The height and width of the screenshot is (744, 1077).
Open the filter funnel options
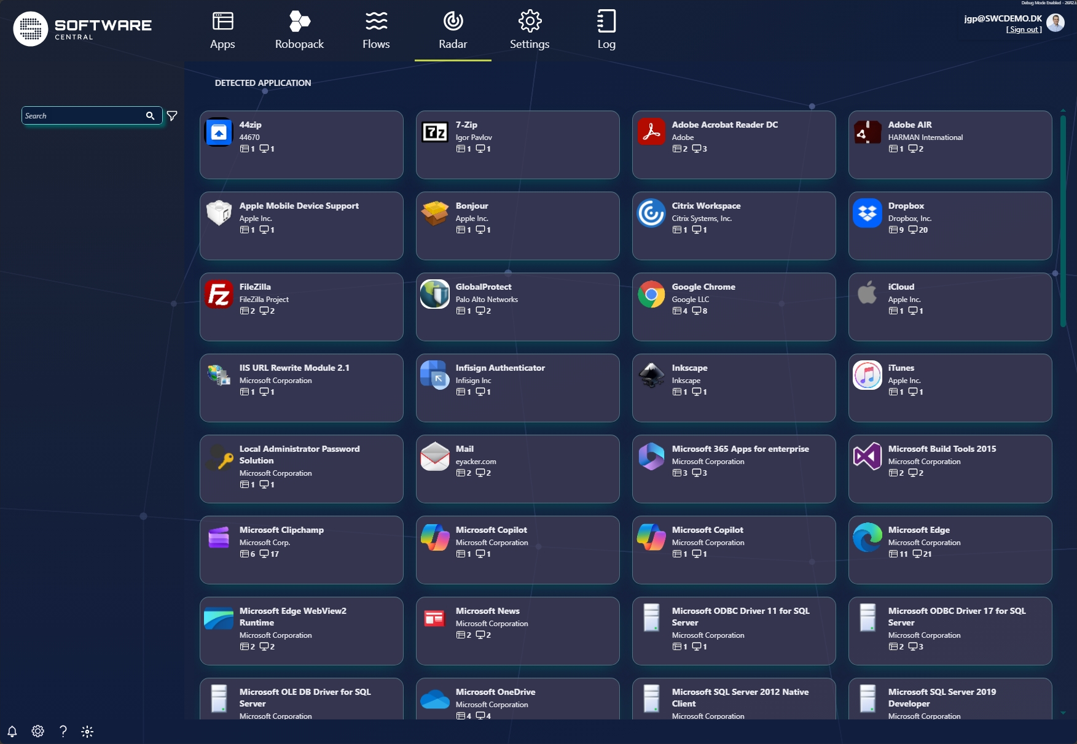[173, 115]
